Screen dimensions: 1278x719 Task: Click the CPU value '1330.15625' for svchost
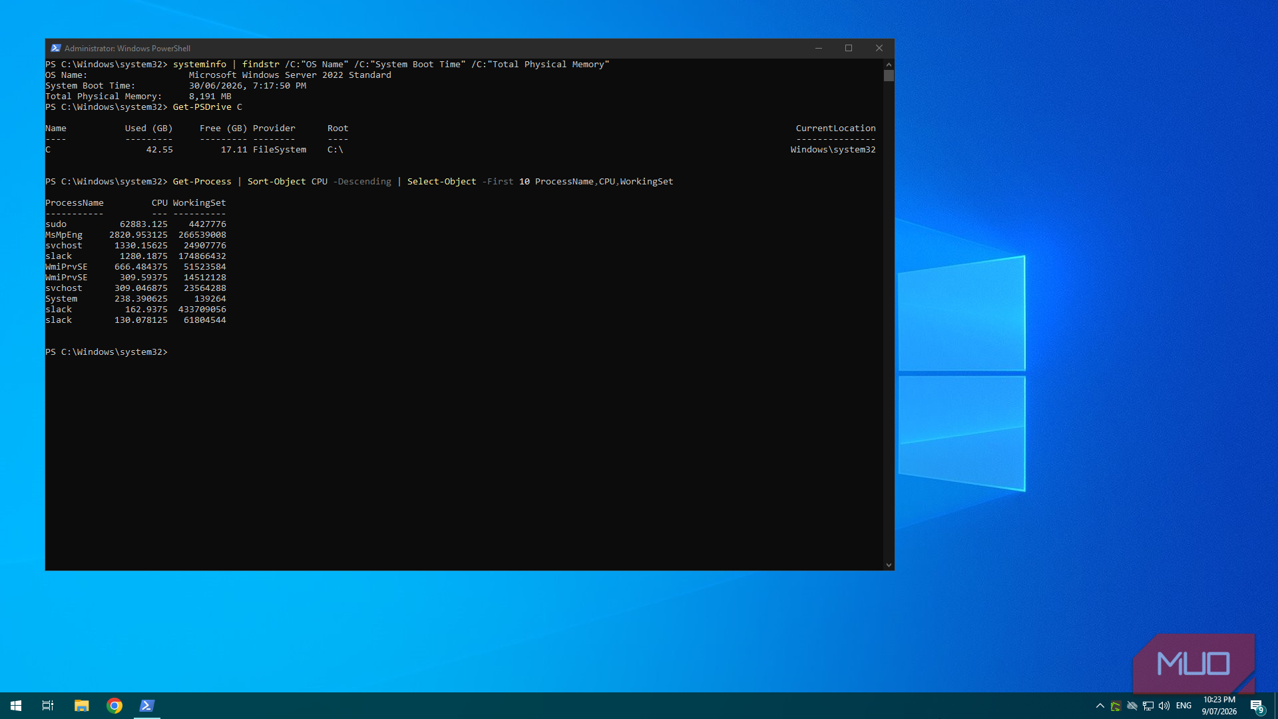click(x=141, y=246)
